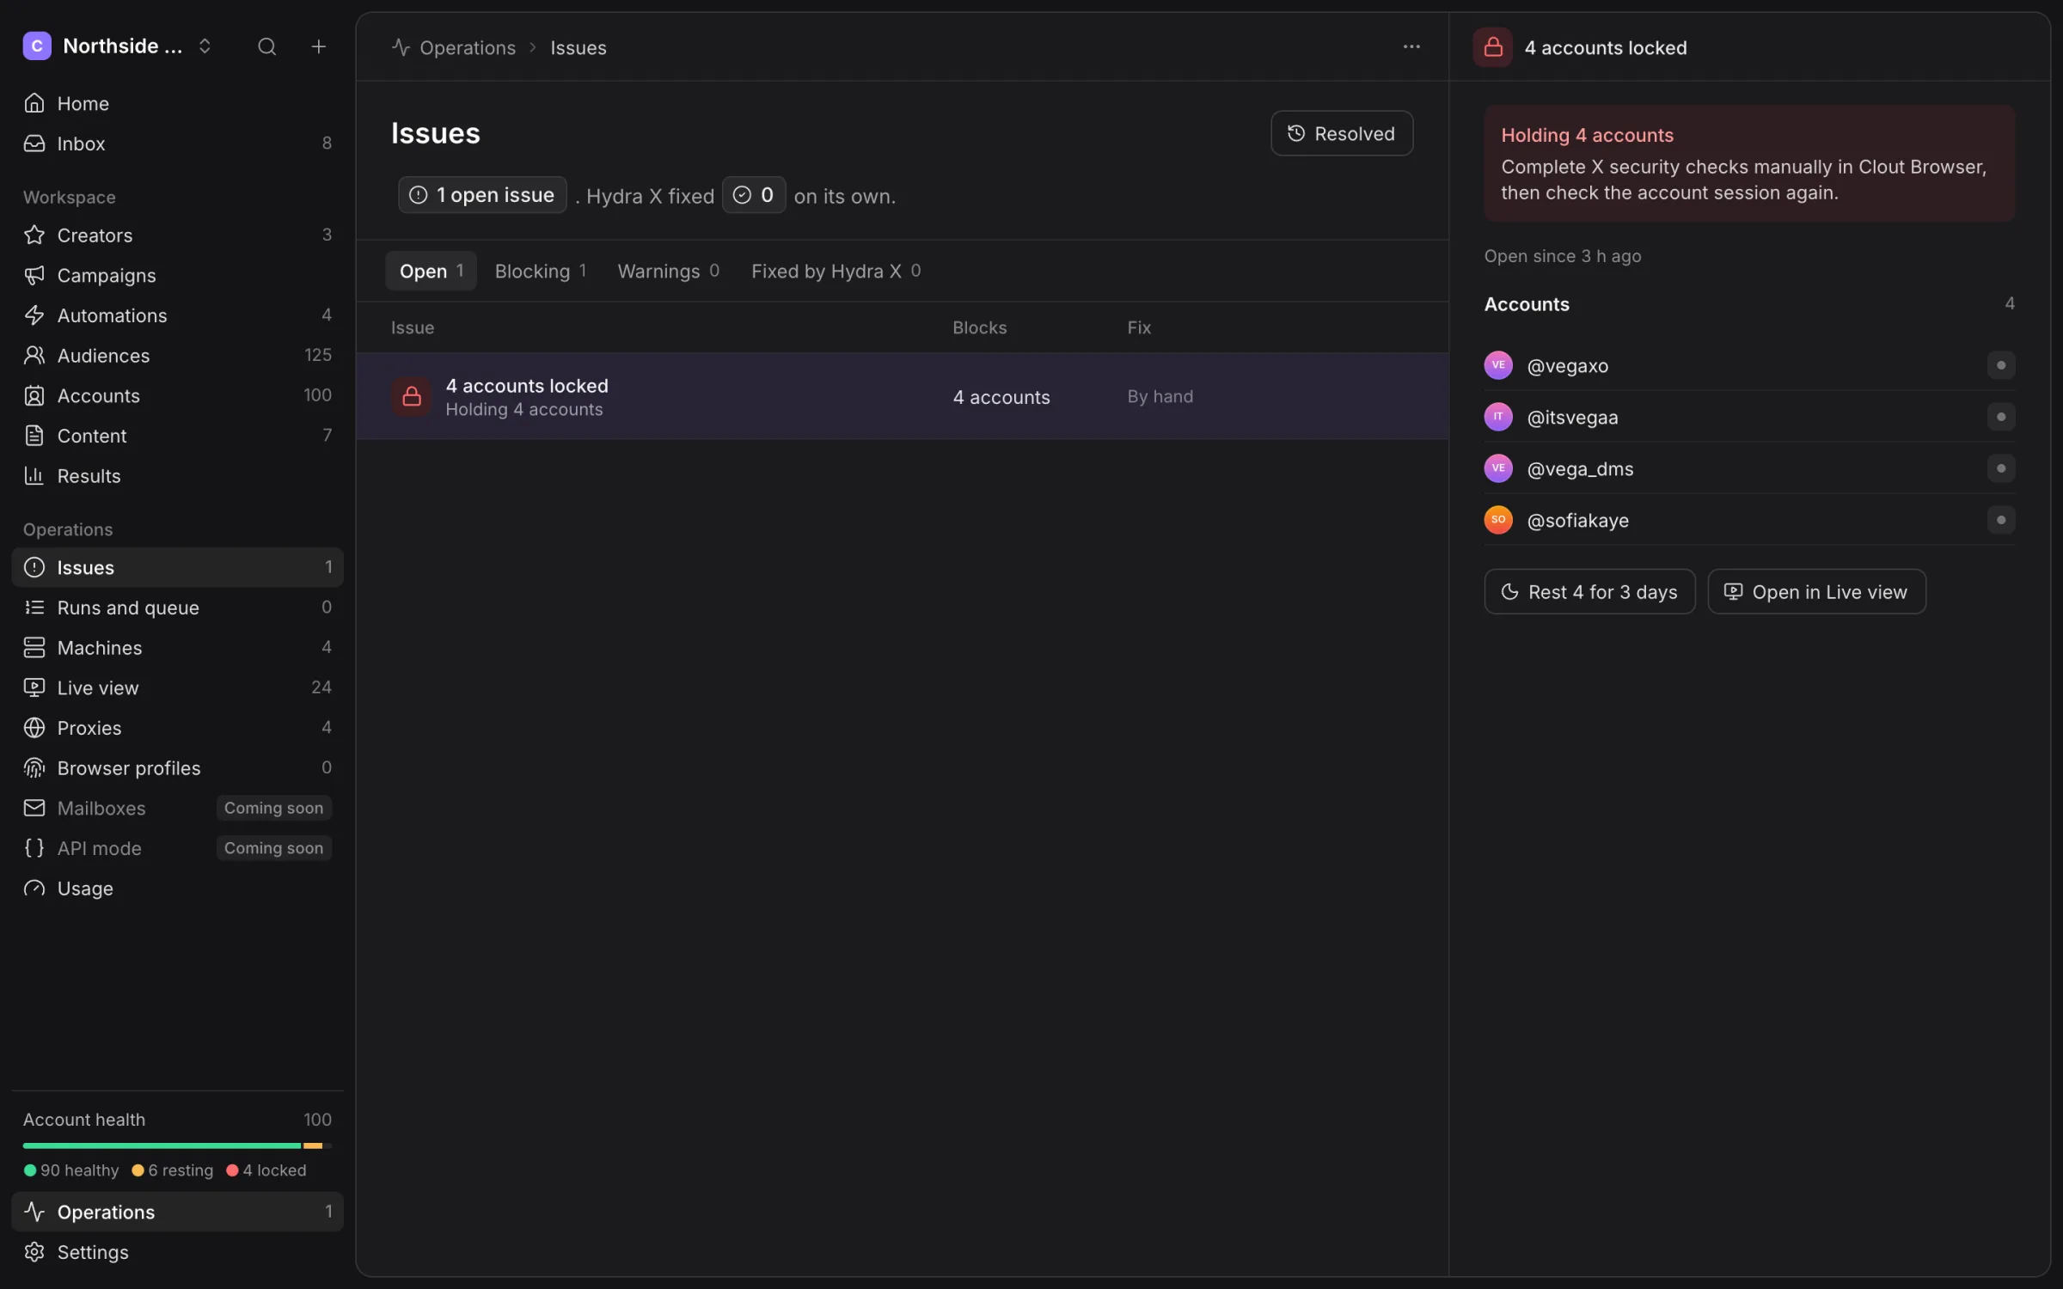
Task: Switch to Fixed by Hydra X tab
Action: pyautogui.click(x=836, y=271)
